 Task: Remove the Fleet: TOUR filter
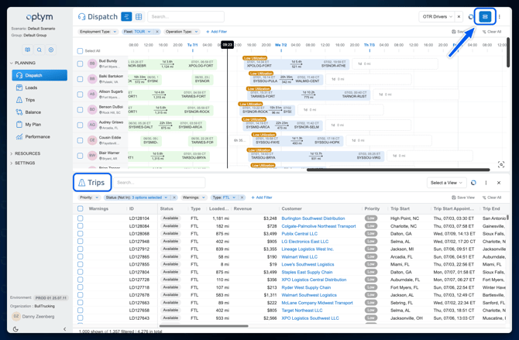157,32
